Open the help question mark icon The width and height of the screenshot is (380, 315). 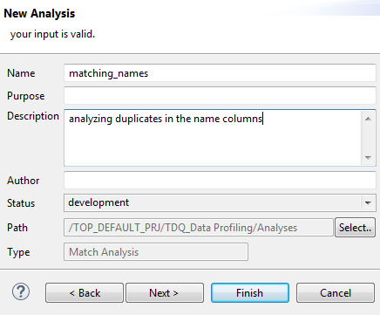point(21,291)
